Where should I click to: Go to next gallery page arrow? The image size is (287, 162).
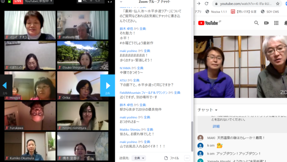pos(107,85)
